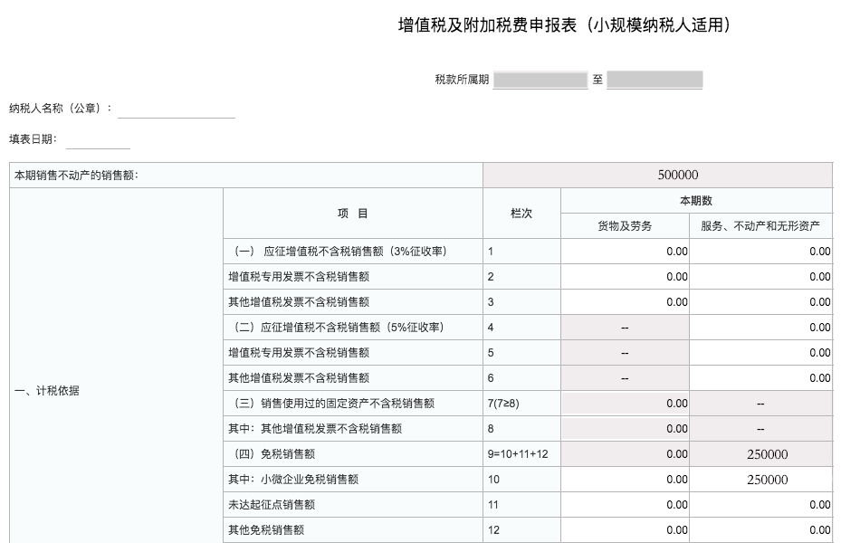841x552 pixels.
Task: Click 增值税专用发票不含税销售额 row 2 goods cell
Action: (625, 276)
